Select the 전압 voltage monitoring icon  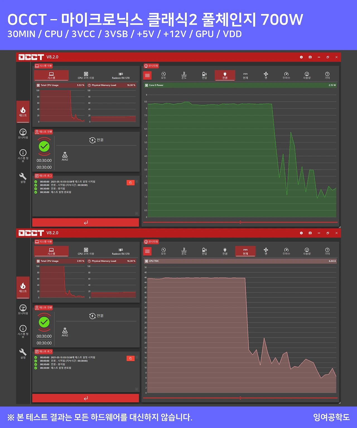coord(204,75)
